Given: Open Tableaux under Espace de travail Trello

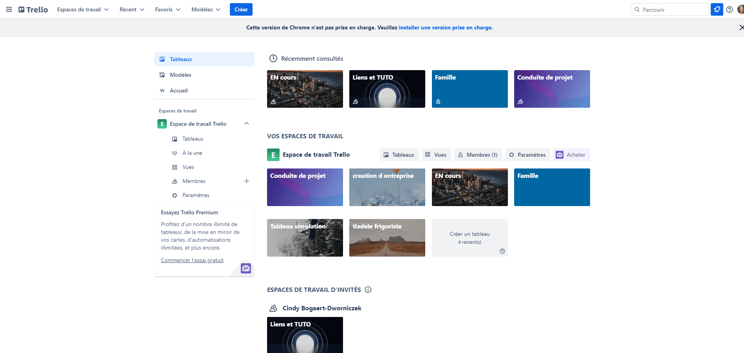Looking at the screenshot, I should [x=204, y=139].
